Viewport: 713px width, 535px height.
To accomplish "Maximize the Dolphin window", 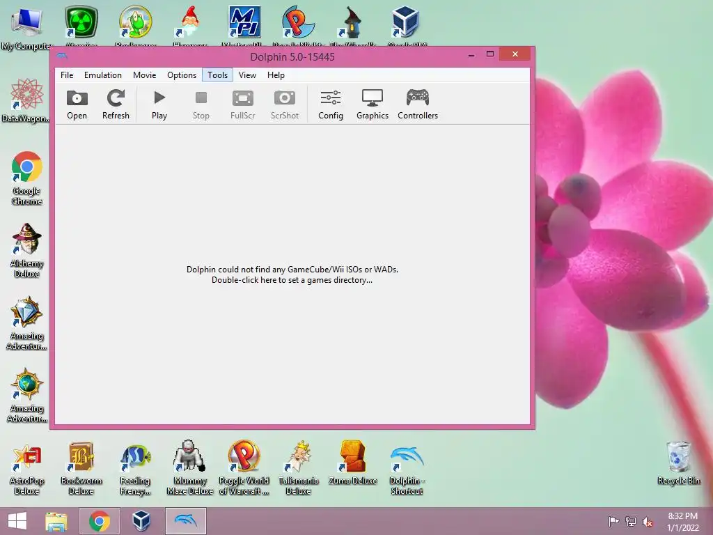I will [489, 54].
